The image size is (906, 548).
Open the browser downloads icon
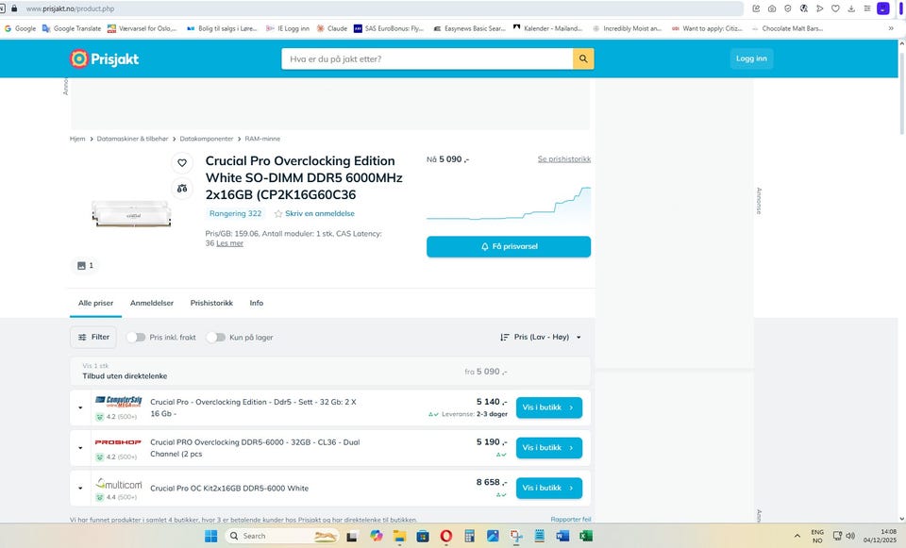[851, 8]
